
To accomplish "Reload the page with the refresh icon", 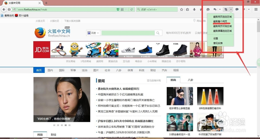I will click(x=132, y=10).
